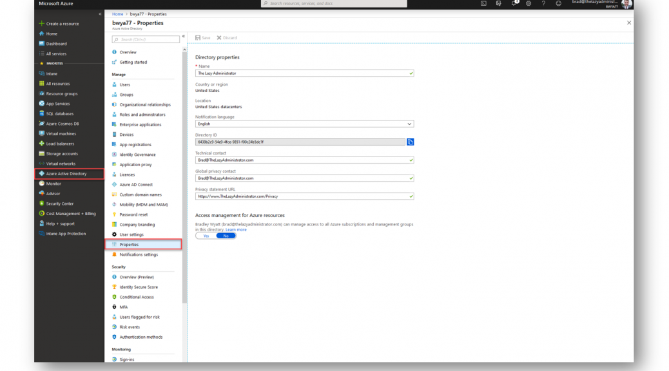Click the Azure Cosmos DB icon
Viewport: 669px width, 371px height.
[x=41, y=124]
